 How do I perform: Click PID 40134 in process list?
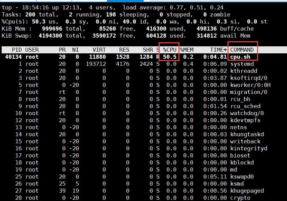click(13, 57)
